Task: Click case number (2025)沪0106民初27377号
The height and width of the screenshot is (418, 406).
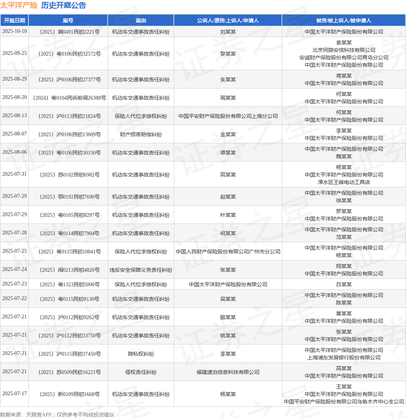Action: click(70, 80)
